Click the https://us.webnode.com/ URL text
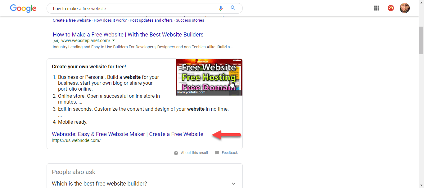424x188 pixels. [x=76, y=140]
